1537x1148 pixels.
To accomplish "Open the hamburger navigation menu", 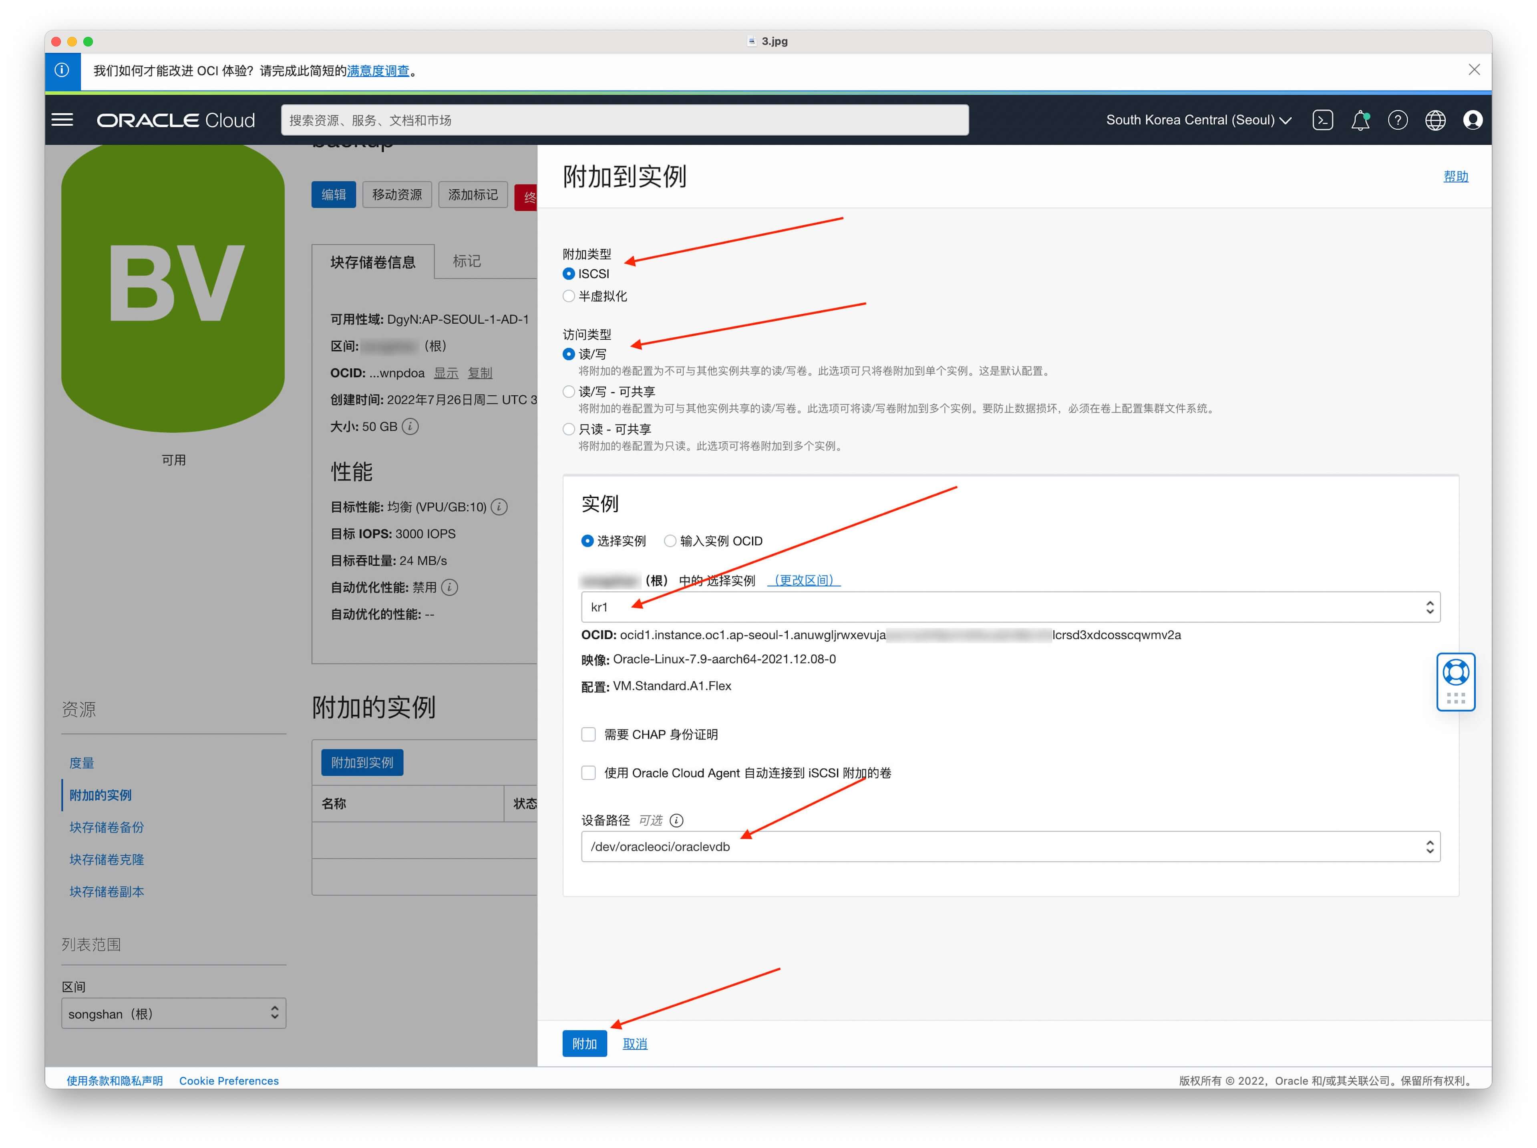I will click(62, 120).
